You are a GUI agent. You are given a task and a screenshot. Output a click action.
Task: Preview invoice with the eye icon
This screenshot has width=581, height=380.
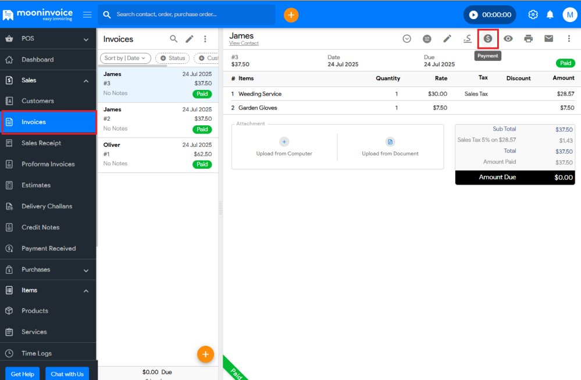(x=508, y=39)
